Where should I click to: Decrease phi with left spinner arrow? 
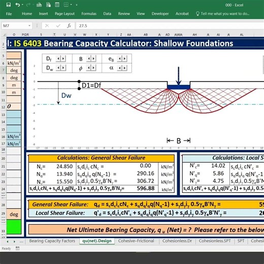[x=89, y=68]
